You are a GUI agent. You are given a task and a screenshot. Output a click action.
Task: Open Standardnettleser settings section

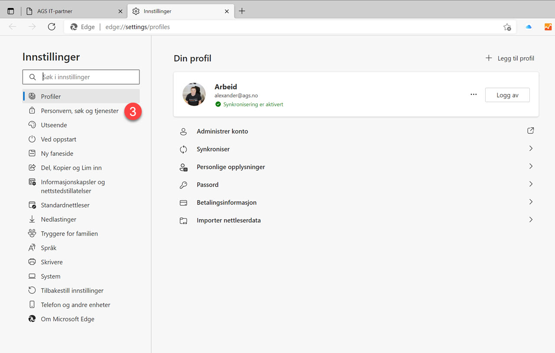tap(81, 205)
